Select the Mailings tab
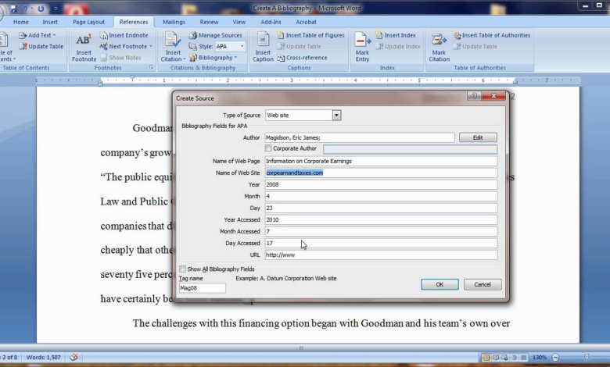 174,22
